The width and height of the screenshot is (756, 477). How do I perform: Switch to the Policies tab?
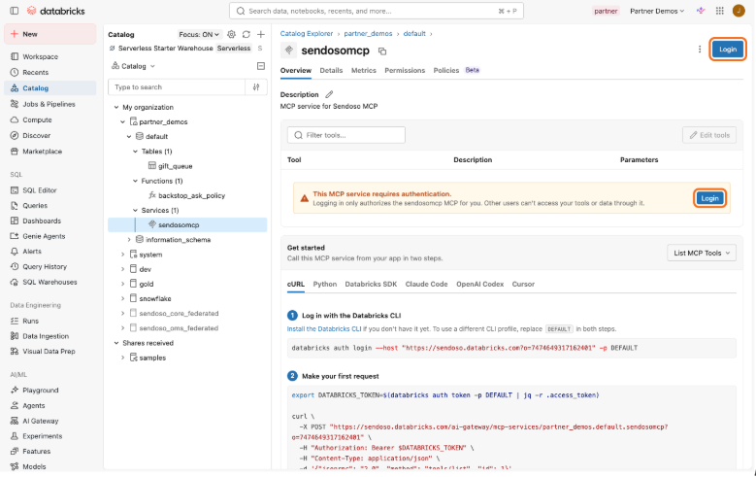[x=446, y=71]
